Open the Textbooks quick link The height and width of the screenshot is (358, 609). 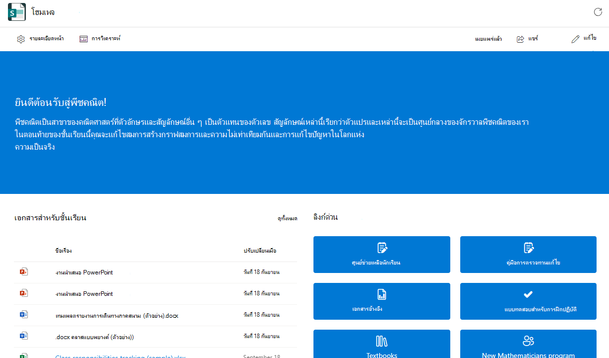382,344
